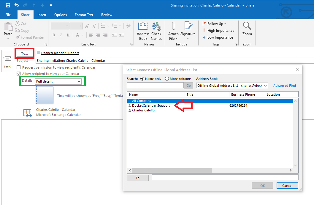Open the Tags dialog launcher

pos(236,44)
